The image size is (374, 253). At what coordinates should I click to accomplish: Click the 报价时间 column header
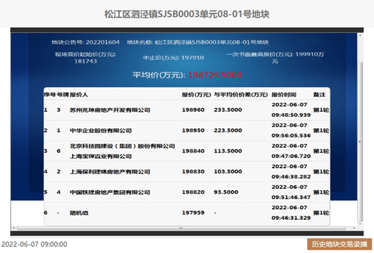pyautogui.click(x=284, y=94)
